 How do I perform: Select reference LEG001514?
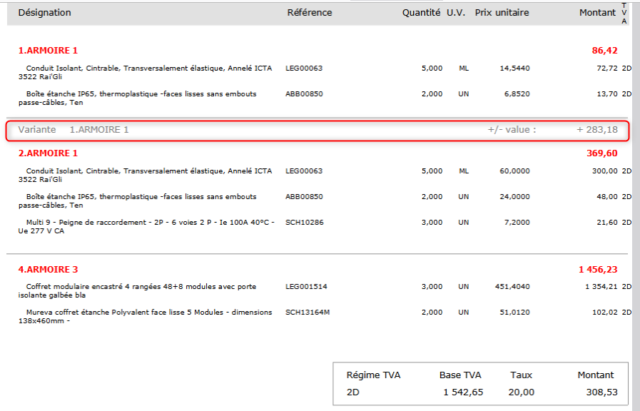306,287
